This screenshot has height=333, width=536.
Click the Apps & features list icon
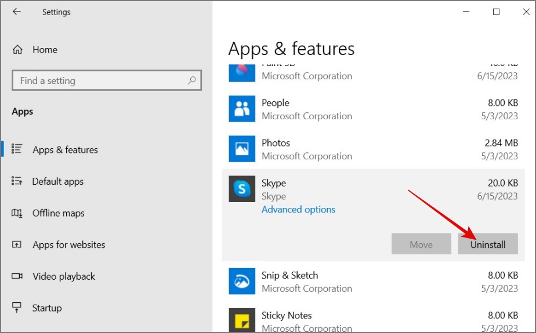point(17,149)
